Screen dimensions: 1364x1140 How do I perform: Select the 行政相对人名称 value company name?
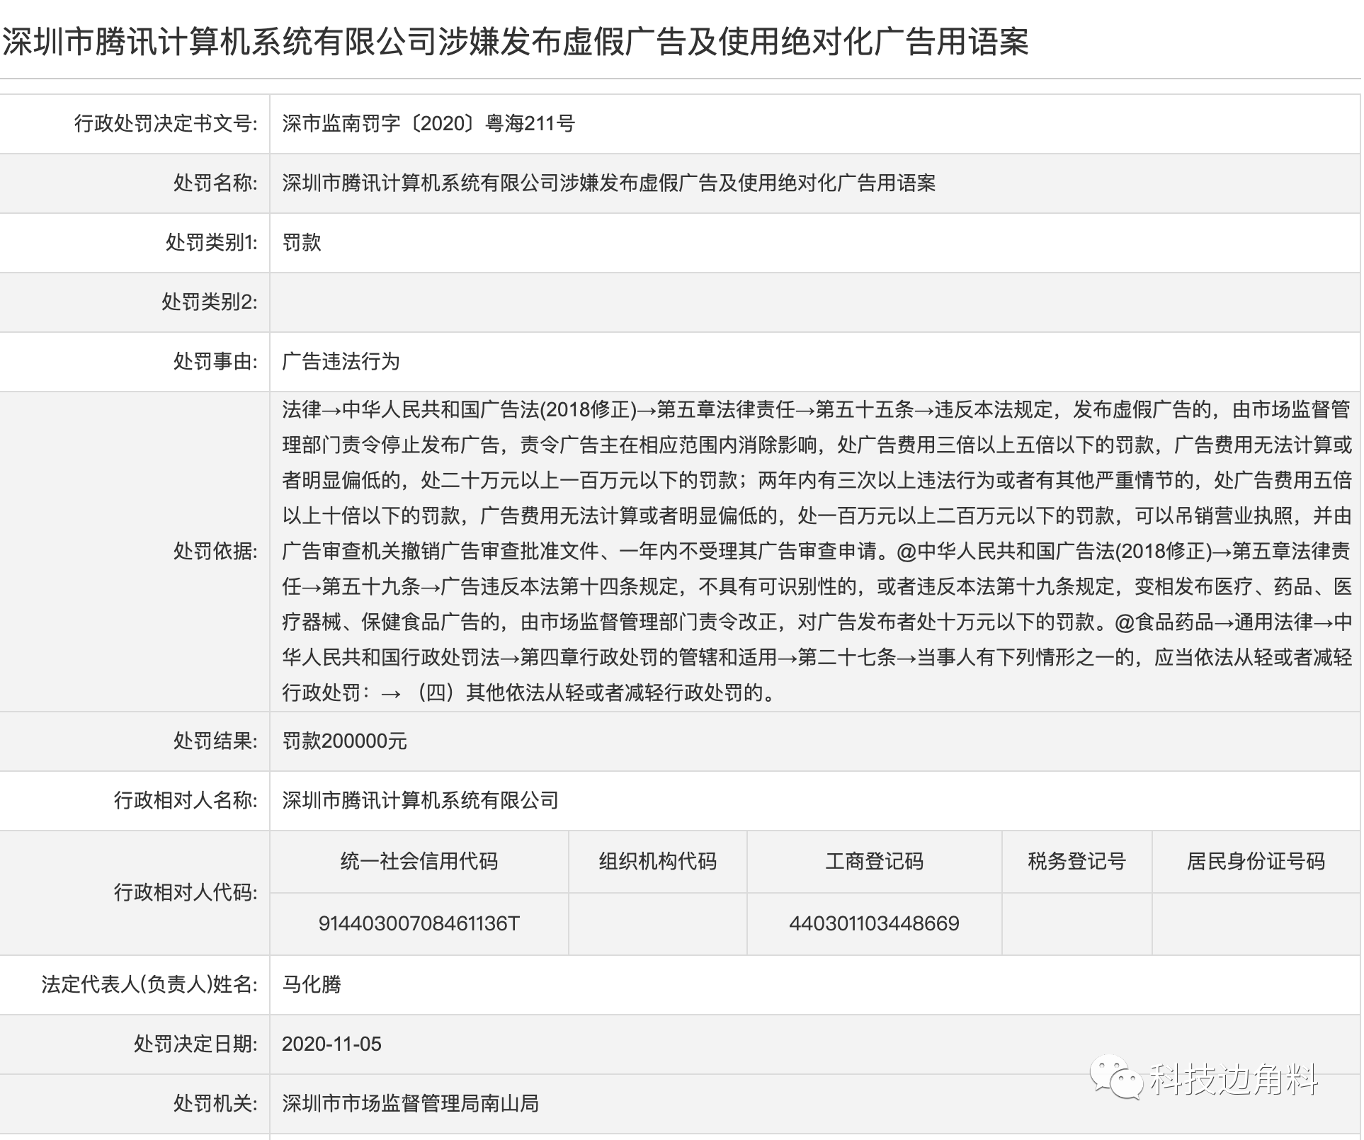pos(420,801)
